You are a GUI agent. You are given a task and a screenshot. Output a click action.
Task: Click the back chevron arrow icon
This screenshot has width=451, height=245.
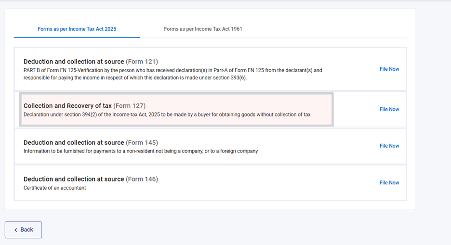[15, 230]
